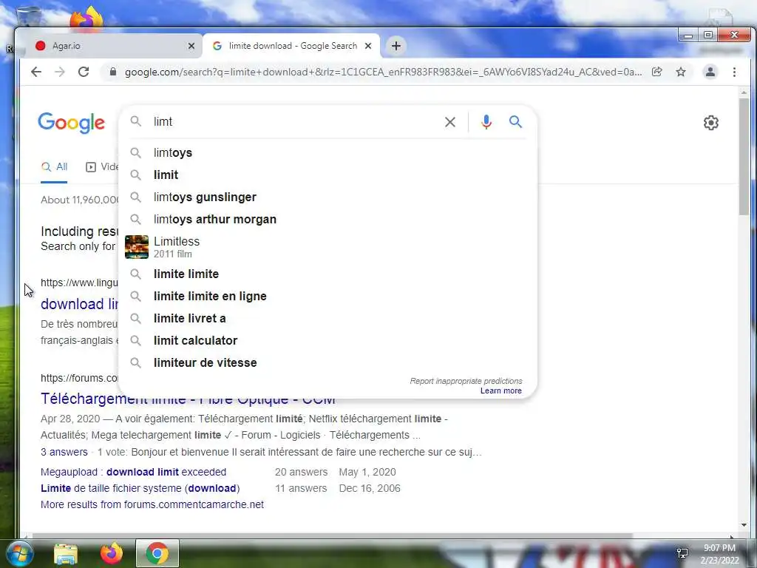Open the download limite result title
This screenshot has width=757, height=568.
pos(80,304)
